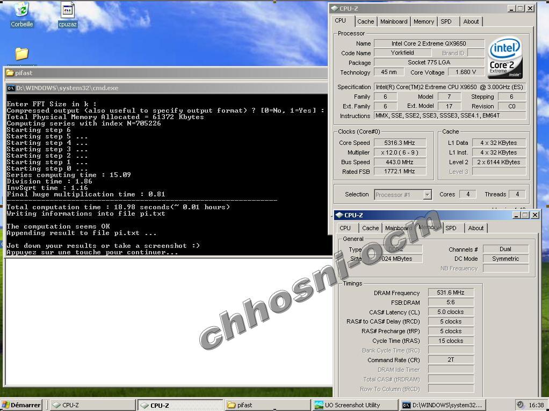Open the Cache tab in back CPU-Z window
This screenshot has height=411, width=549.
[x=365, y=21]
